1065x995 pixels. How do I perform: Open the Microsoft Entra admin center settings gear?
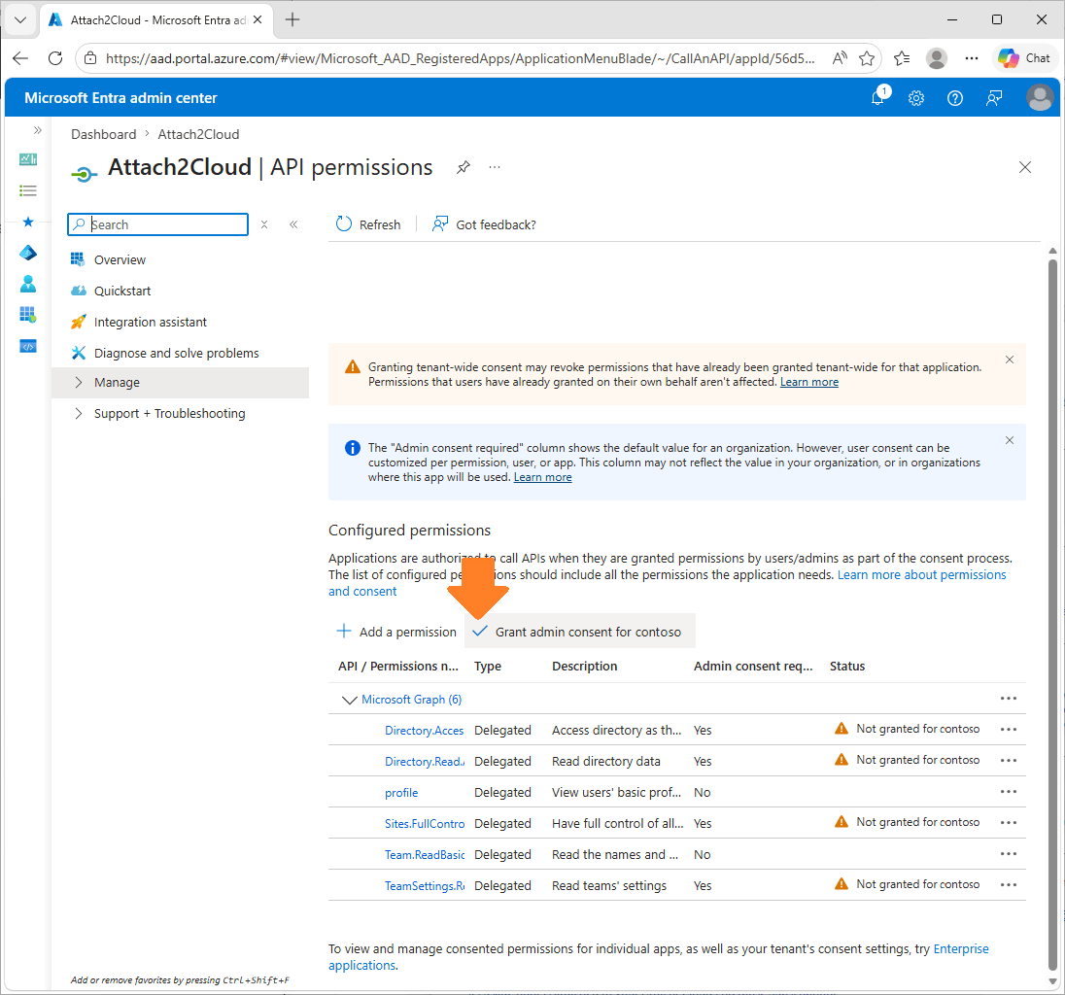(916, 97)
